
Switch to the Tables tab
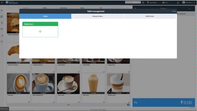tap(45, 16)
